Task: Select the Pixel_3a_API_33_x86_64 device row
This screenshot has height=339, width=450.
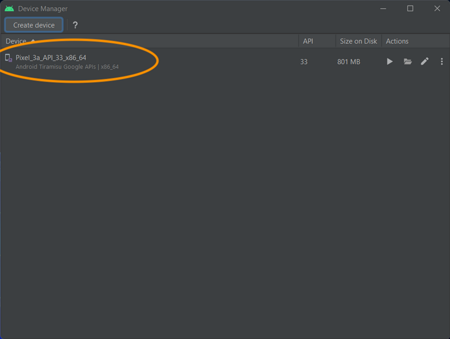Action: tap(225, 62)
